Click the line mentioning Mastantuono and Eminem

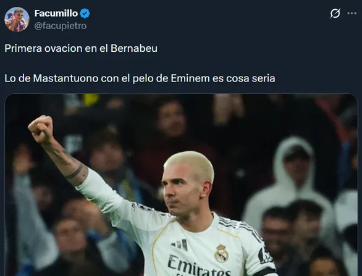click(x=140, y=78)
